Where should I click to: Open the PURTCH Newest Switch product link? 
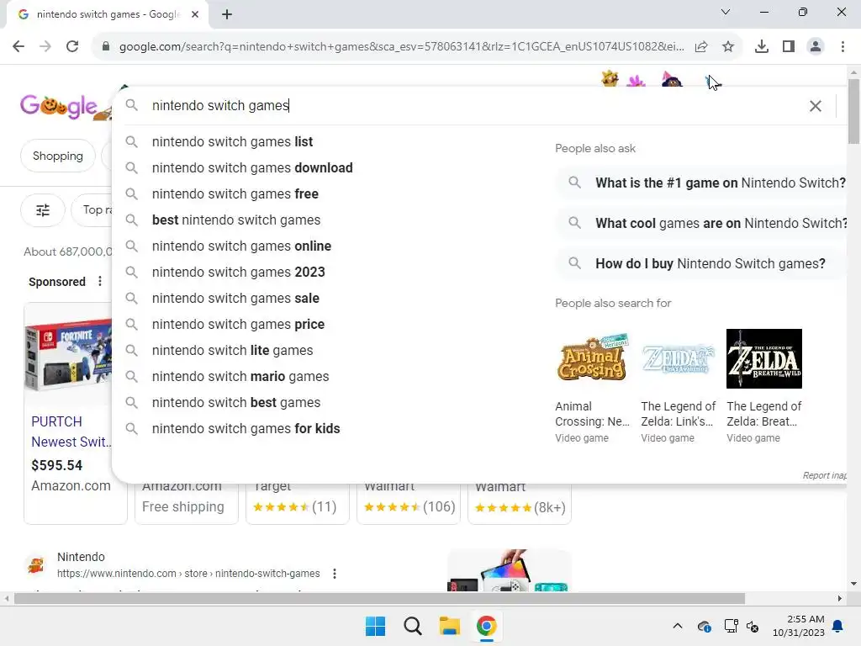pos(71,432)
